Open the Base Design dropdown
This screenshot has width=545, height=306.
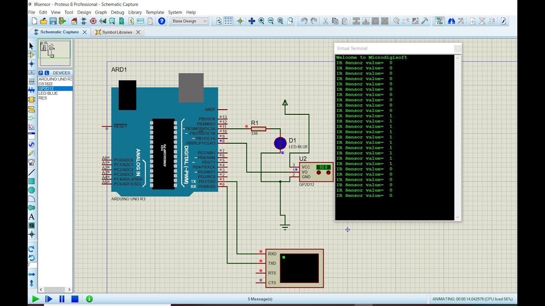189,21
